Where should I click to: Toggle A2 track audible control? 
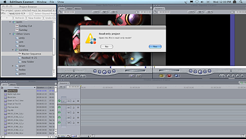[59, 112]
